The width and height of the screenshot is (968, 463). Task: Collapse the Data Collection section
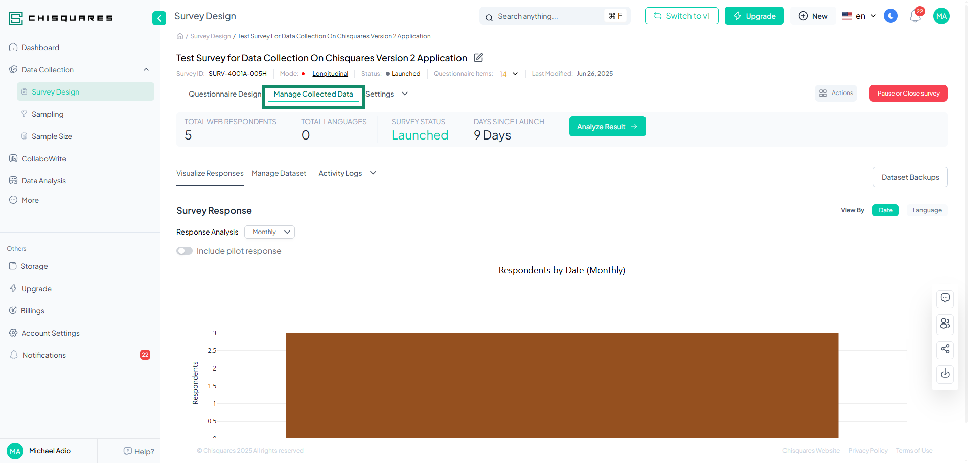click(x=146, y=69)
